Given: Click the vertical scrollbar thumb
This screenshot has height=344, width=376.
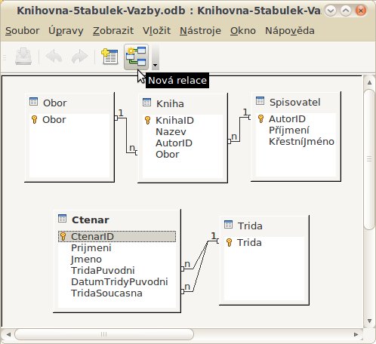Looking at the screenshot, I should 369,159.
